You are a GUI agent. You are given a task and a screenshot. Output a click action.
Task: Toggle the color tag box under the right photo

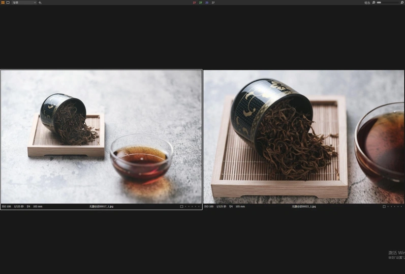(384, 207)
